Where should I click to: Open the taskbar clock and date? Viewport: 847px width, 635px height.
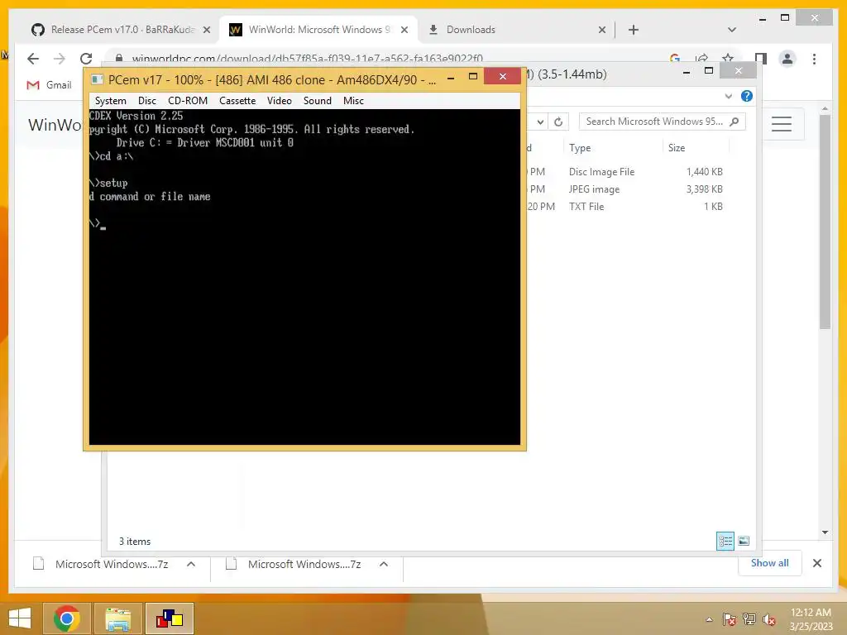811,619
